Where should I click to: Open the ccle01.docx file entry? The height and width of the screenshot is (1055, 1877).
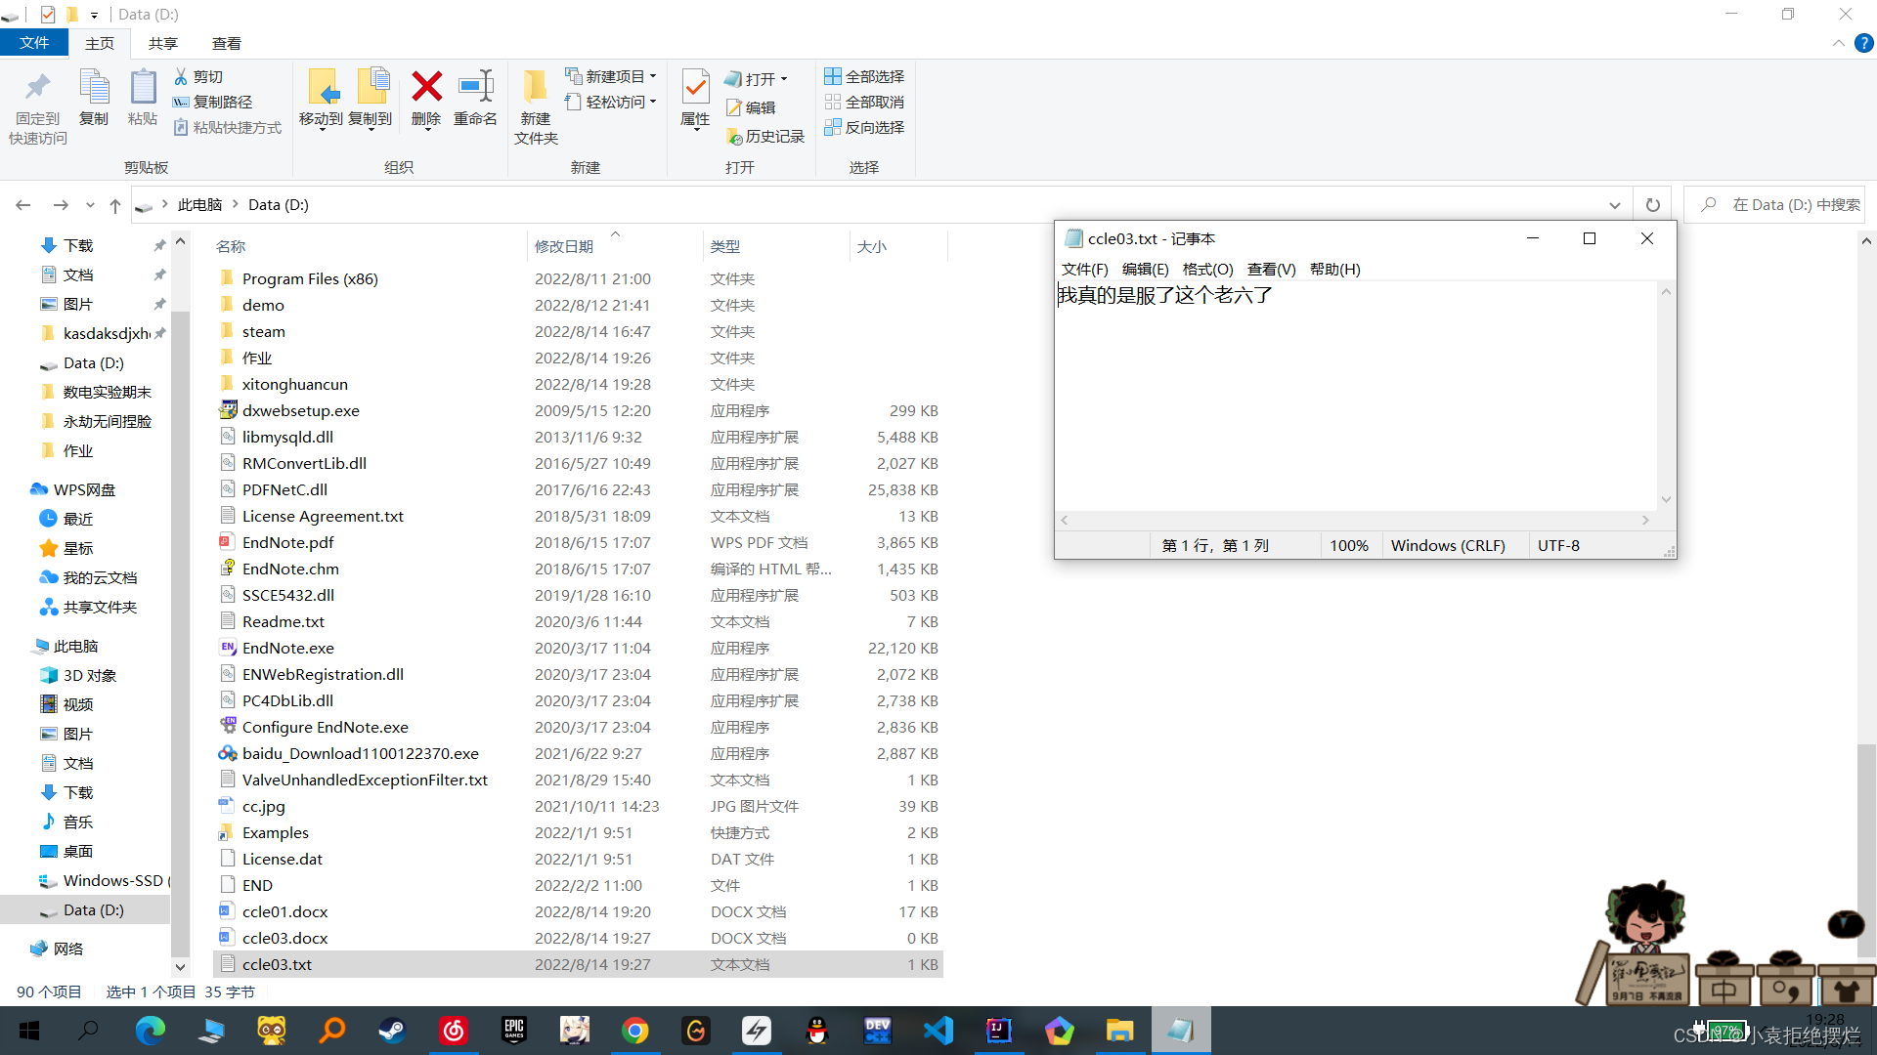[x=284, y=911]
